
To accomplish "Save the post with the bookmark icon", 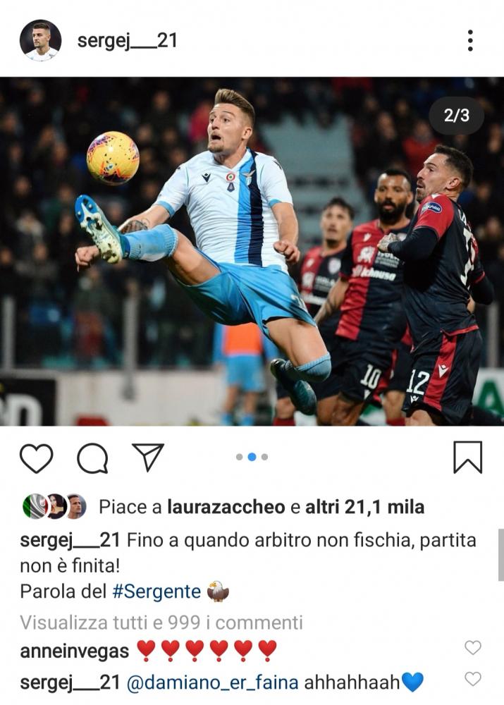I will tap(467, 458).
